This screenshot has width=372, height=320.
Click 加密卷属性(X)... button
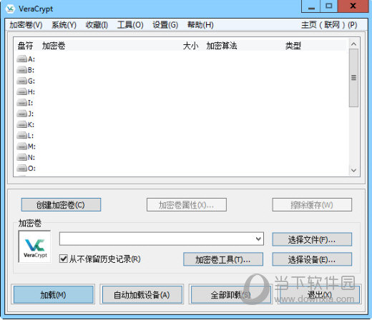pos(187,205)
